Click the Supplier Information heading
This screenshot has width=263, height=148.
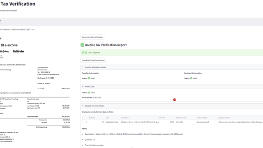[x=90, y=73]
